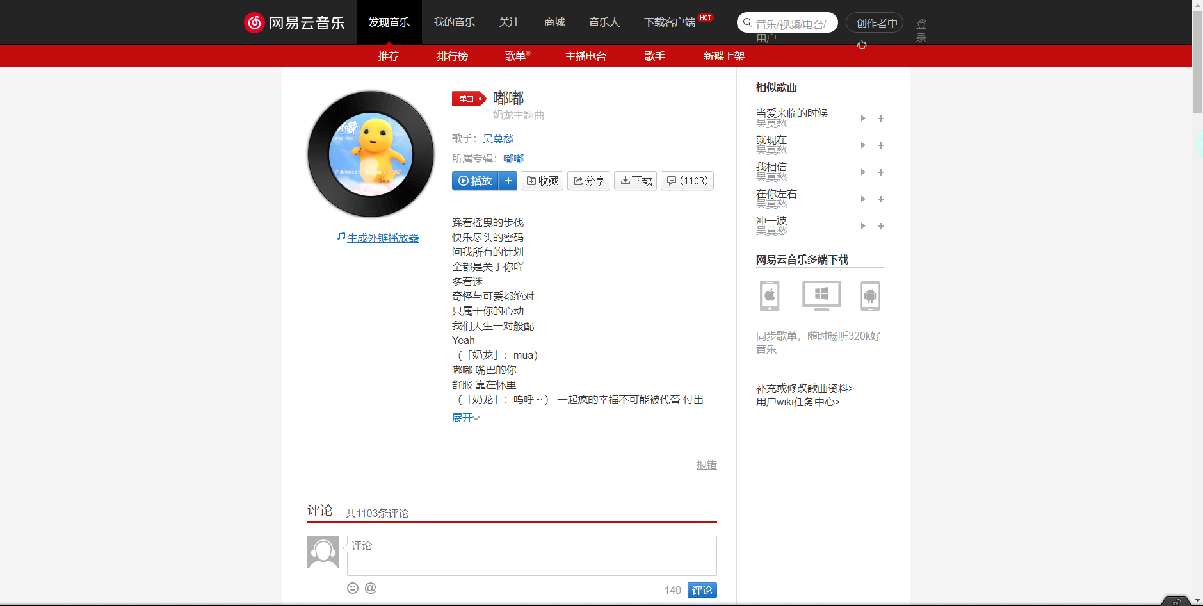The image size is (1203, 606).
Task: Add 冲一波 to playlist with plus icon
Action: pos(880,226)
